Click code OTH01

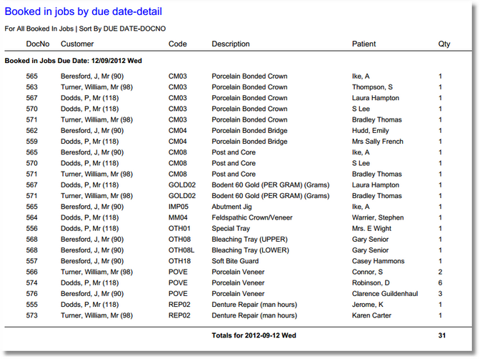click(179, 228)
